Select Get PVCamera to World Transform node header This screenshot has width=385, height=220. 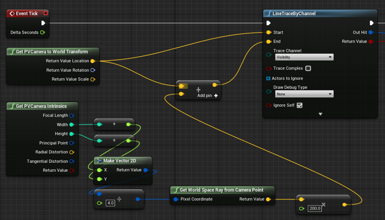[x=53, y=52]
